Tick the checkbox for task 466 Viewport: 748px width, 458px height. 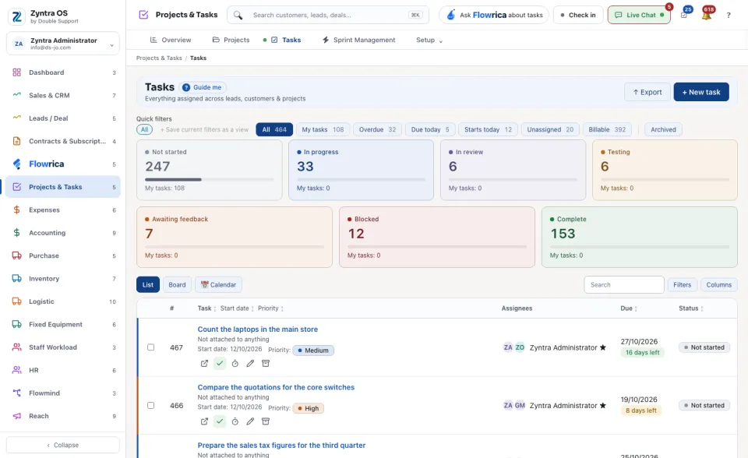coord(150,406)
